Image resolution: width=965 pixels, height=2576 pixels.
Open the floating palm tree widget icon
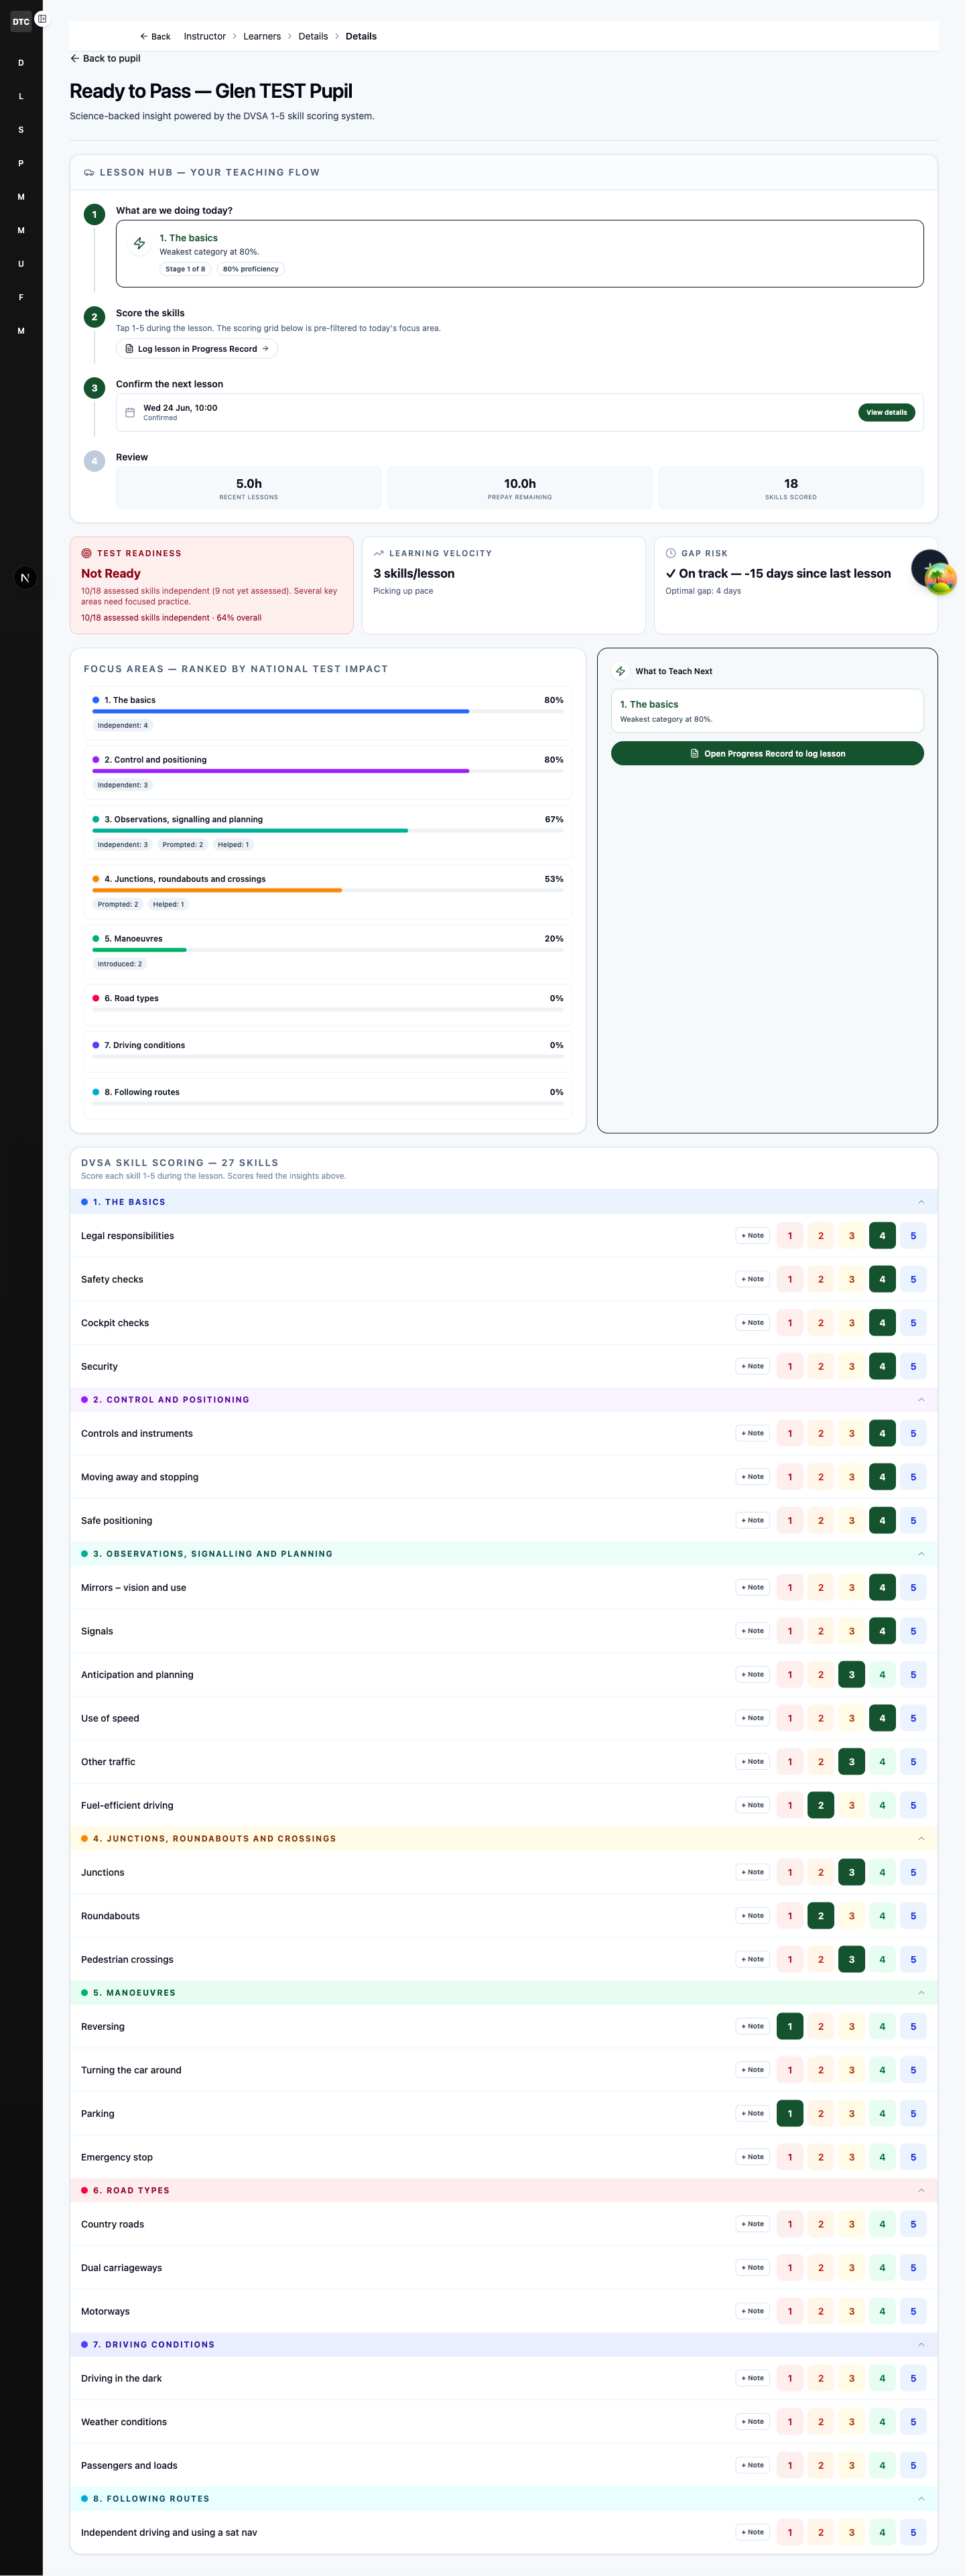pyautogui.click(x=940, y=578)
